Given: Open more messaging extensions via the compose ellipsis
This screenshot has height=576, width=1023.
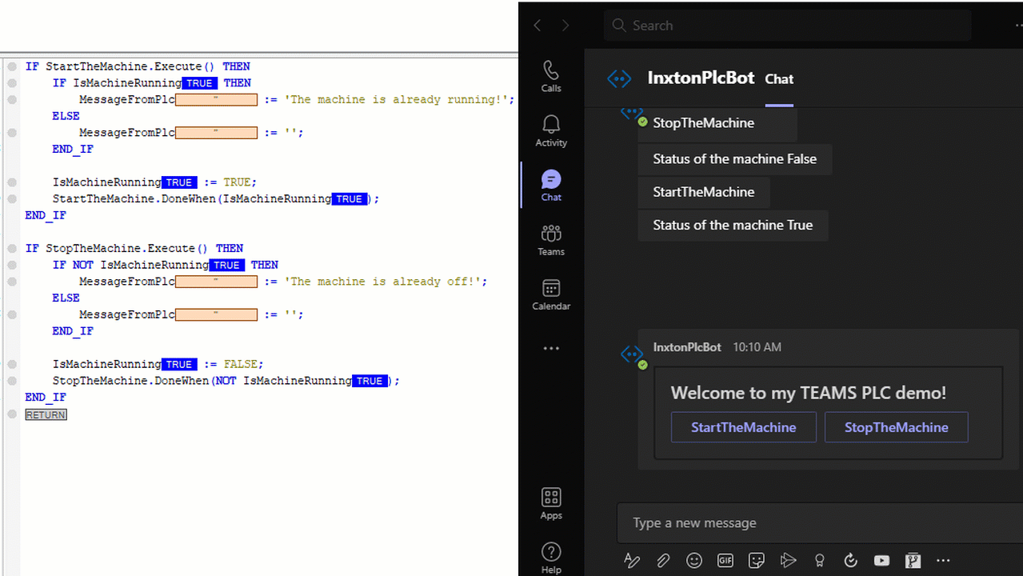Looking at the screenshot, I should [x=944, y=561].
